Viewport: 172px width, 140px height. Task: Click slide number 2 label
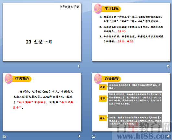[x=168, y=66]
